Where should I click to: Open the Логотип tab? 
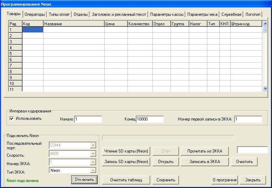pyautogui.click(x=253, y=14)
